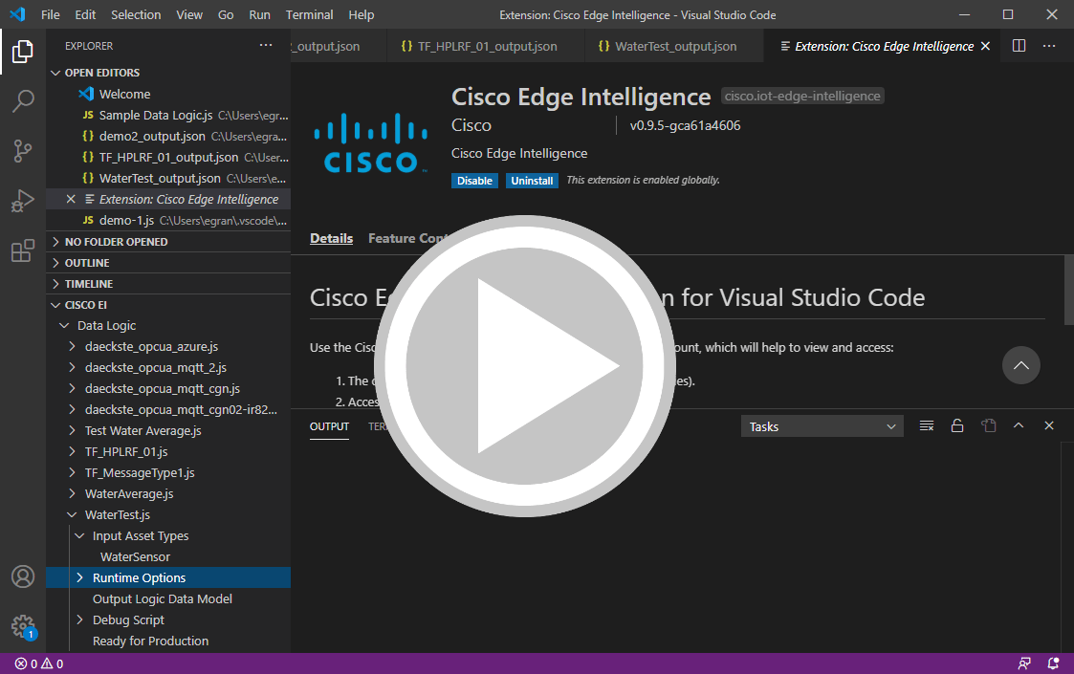
Task: Close Extension editor in Open Editors list
Action: pos(71,199)
